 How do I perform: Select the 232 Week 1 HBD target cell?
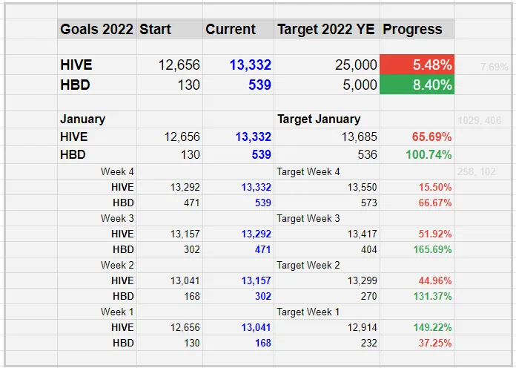(327, 343)
